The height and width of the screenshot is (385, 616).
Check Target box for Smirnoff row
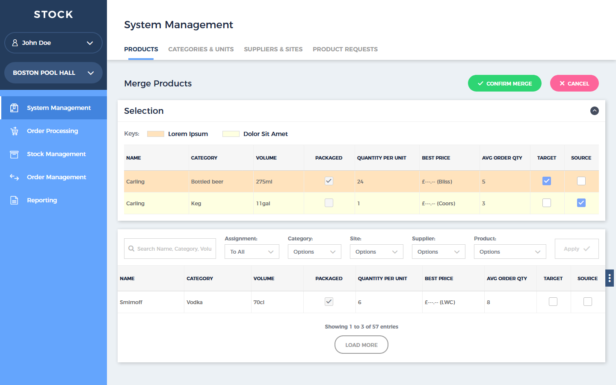click(x=553, y=302)
